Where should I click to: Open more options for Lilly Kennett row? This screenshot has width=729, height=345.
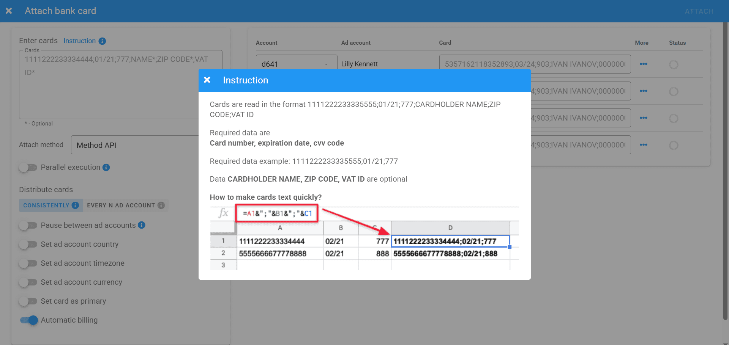643,64
